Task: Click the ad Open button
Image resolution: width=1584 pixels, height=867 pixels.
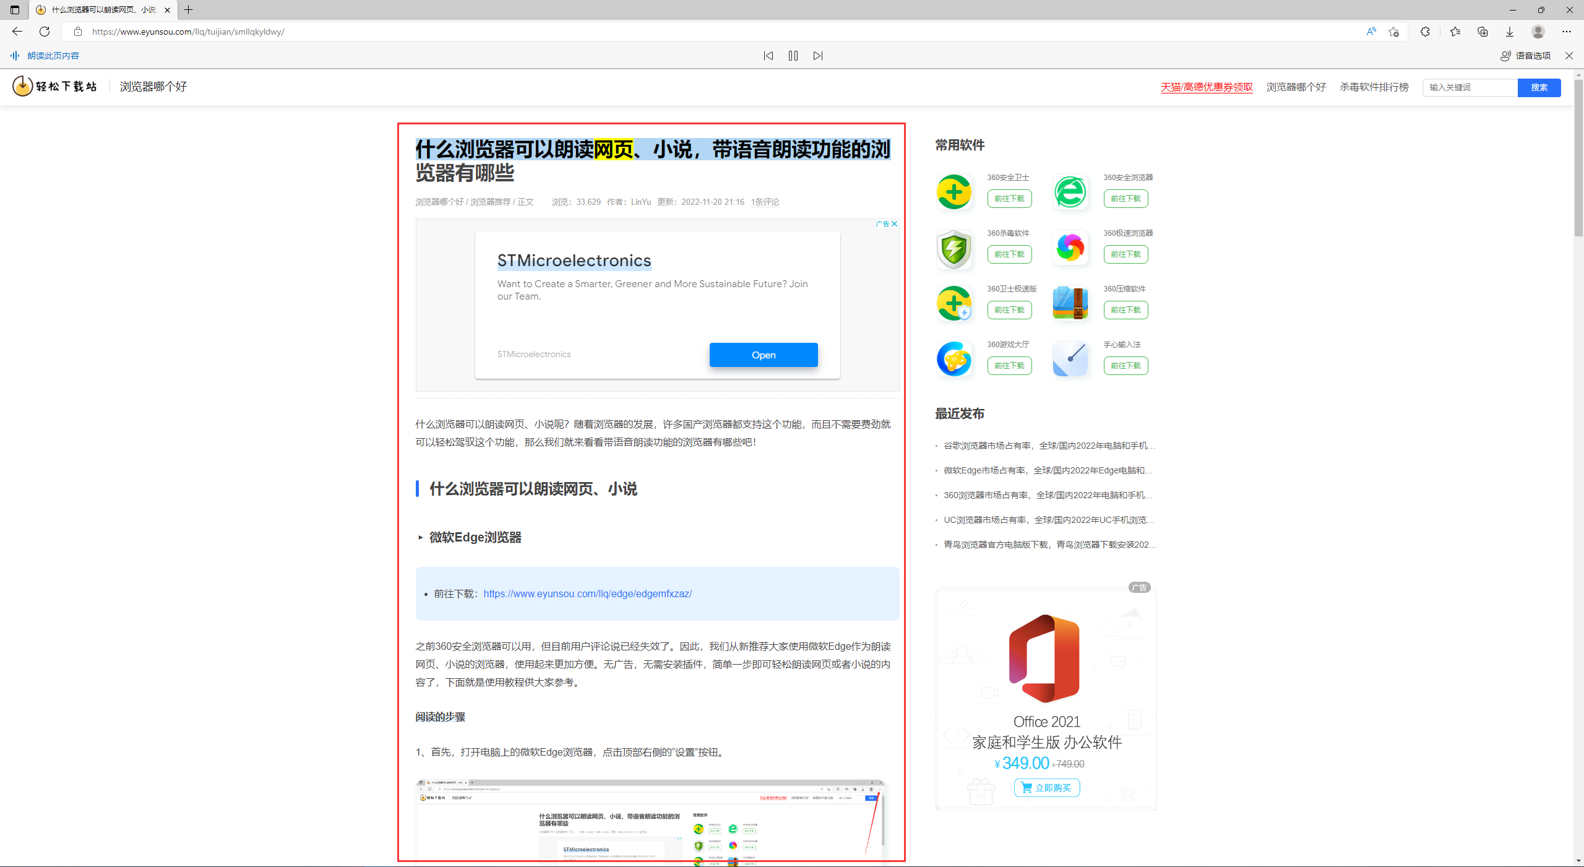Action: click(764, 355)
